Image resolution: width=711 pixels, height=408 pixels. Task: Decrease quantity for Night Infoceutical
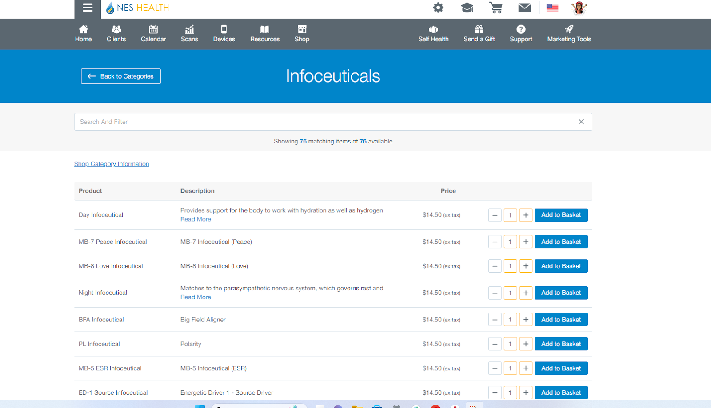tap(495, 293)
